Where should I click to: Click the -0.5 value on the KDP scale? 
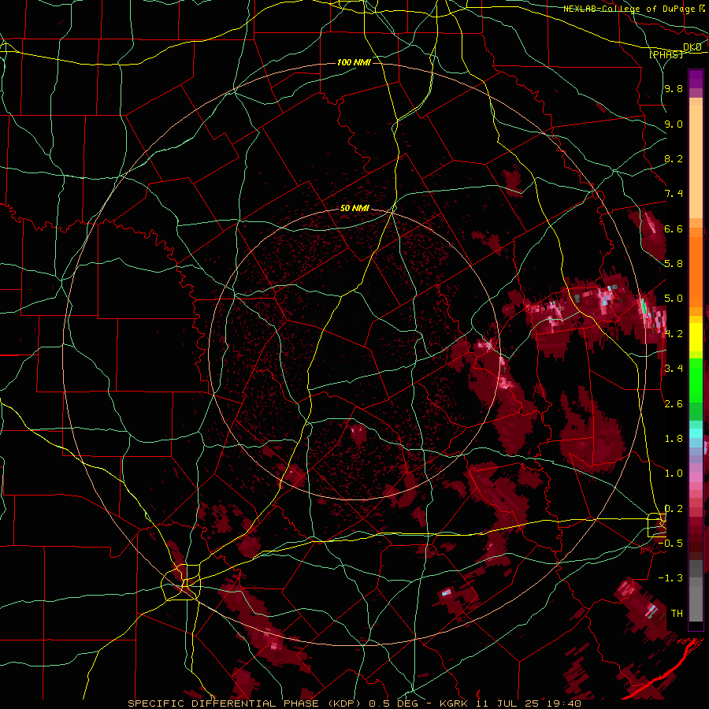(x=670, y=544)
